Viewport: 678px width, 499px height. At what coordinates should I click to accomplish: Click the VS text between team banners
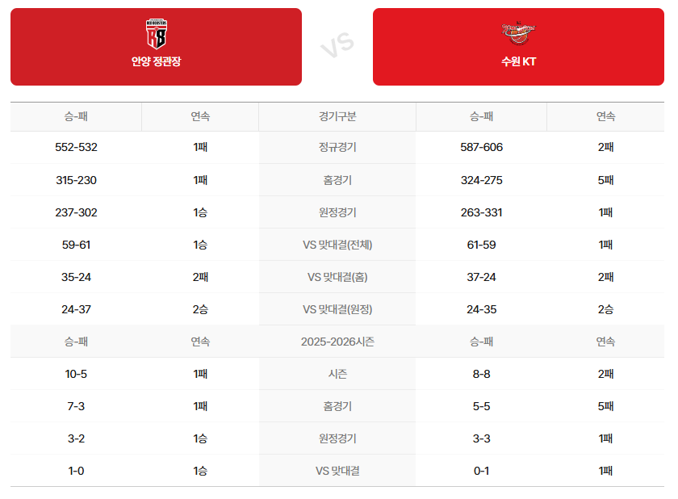tap(337, 46)
